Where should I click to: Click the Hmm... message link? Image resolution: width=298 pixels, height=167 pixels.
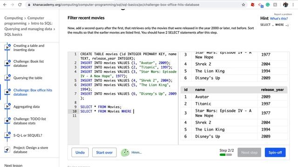tap(136, 153)
